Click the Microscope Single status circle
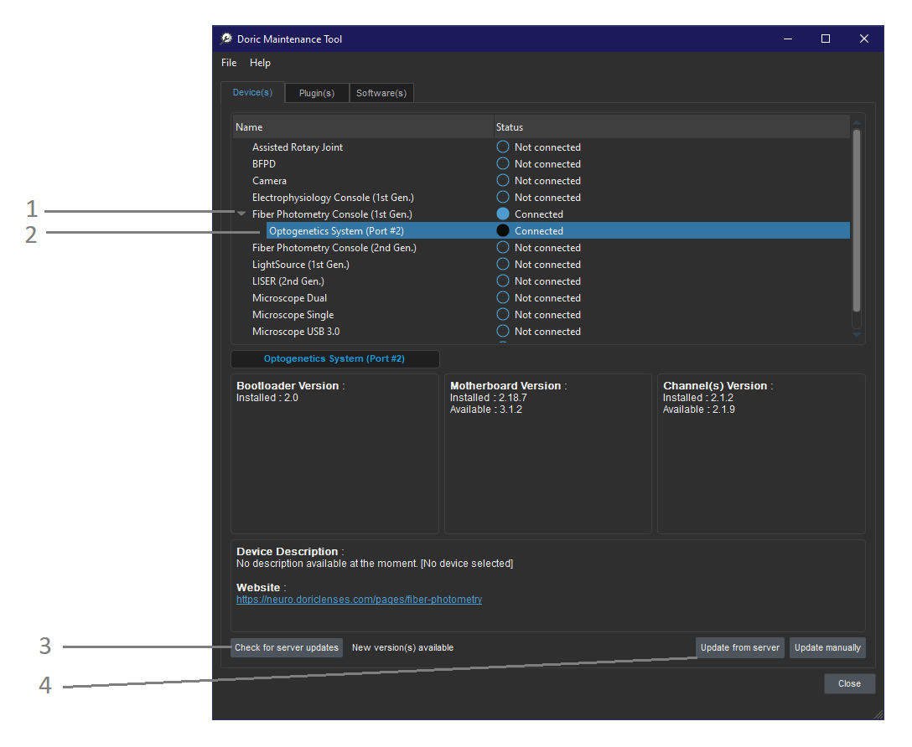This screenshot has width=912, height=747. (503, 314)
